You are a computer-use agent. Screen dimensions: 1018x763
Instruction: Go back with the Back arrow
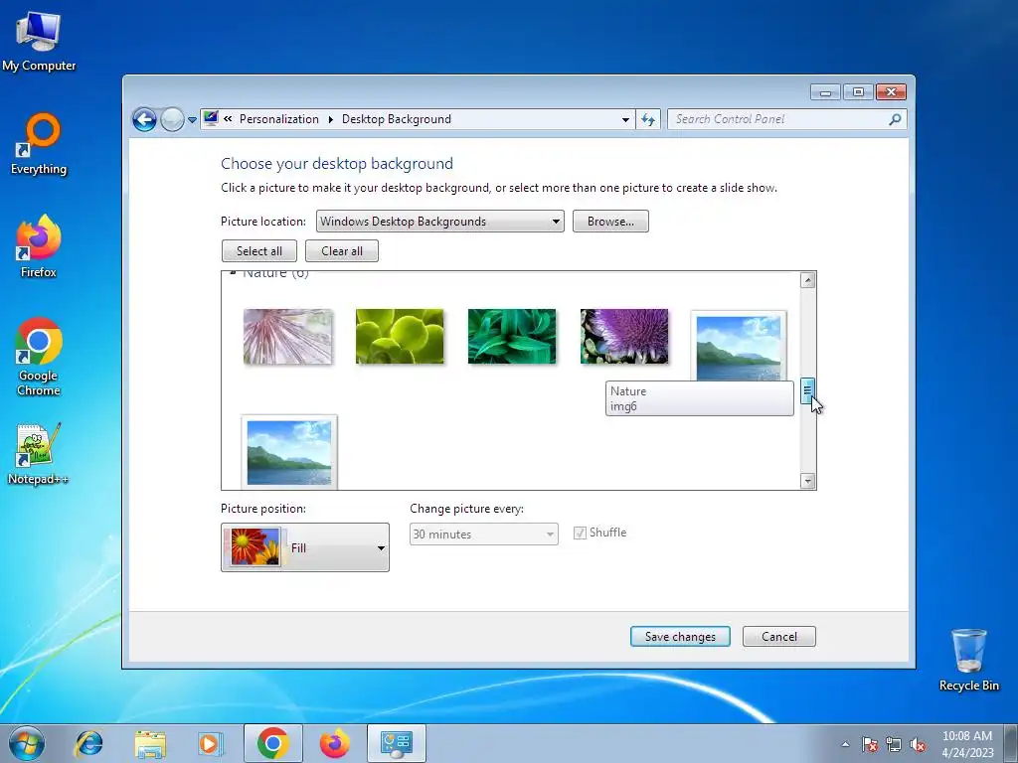(144, 119)
